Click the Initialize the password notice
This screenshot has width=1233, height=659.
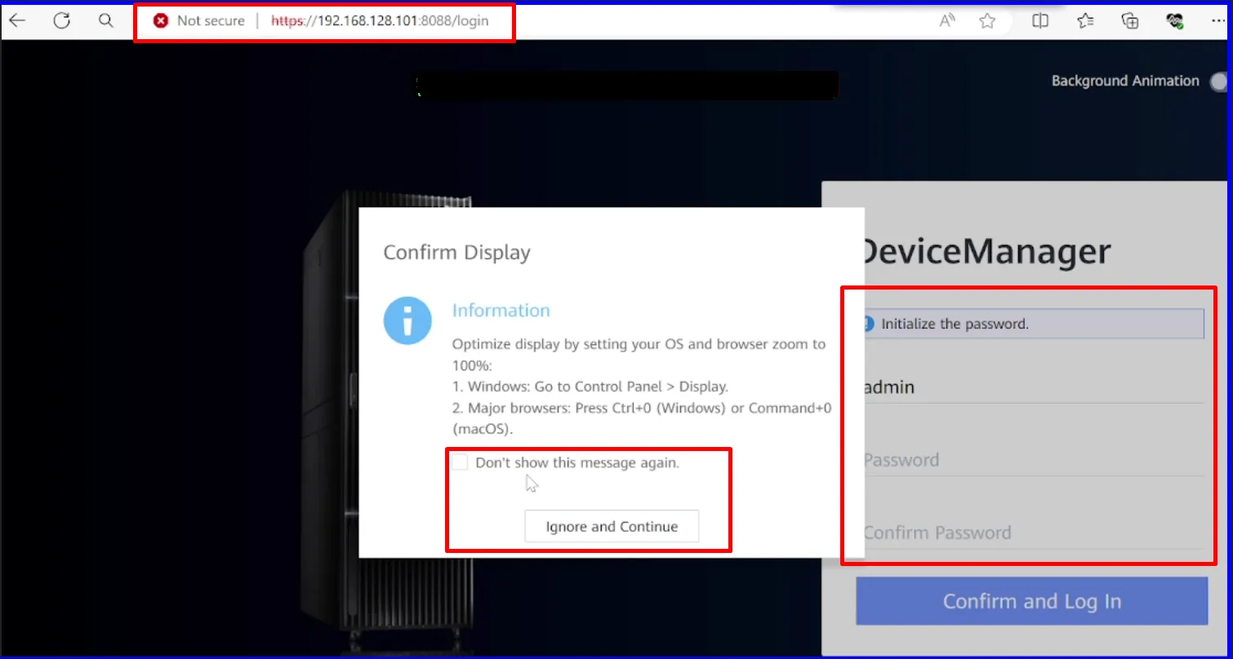[1033, 324]
